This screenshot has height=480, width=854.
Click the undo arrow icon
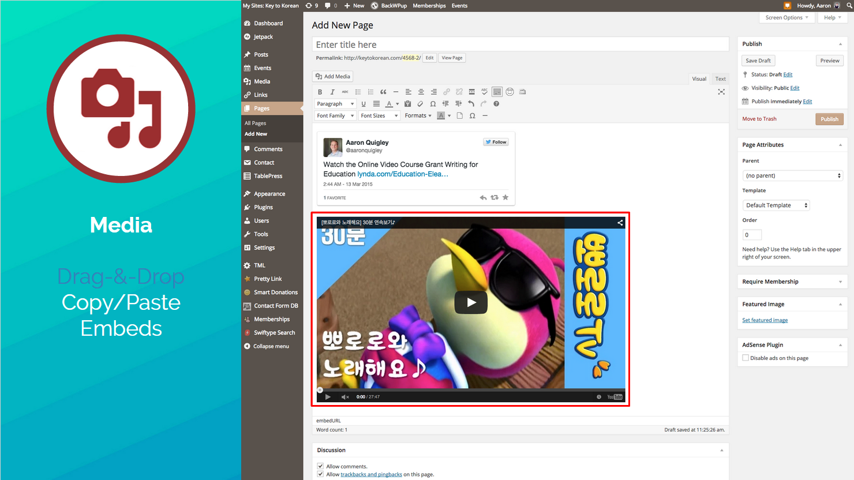[471, 104]
